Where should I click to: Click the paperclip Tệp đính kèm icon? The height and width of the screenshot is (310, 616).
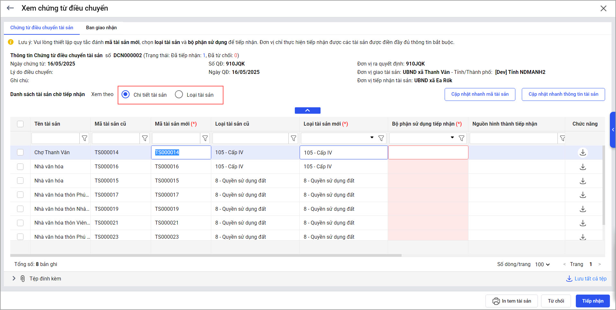coord(23,279)
